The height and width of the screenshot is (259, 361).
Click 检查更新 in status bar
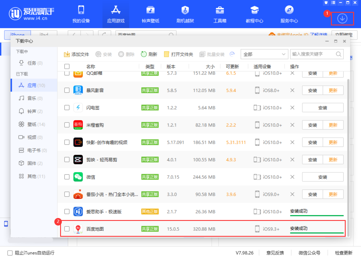pyautogui.click(x=344, y=253)
